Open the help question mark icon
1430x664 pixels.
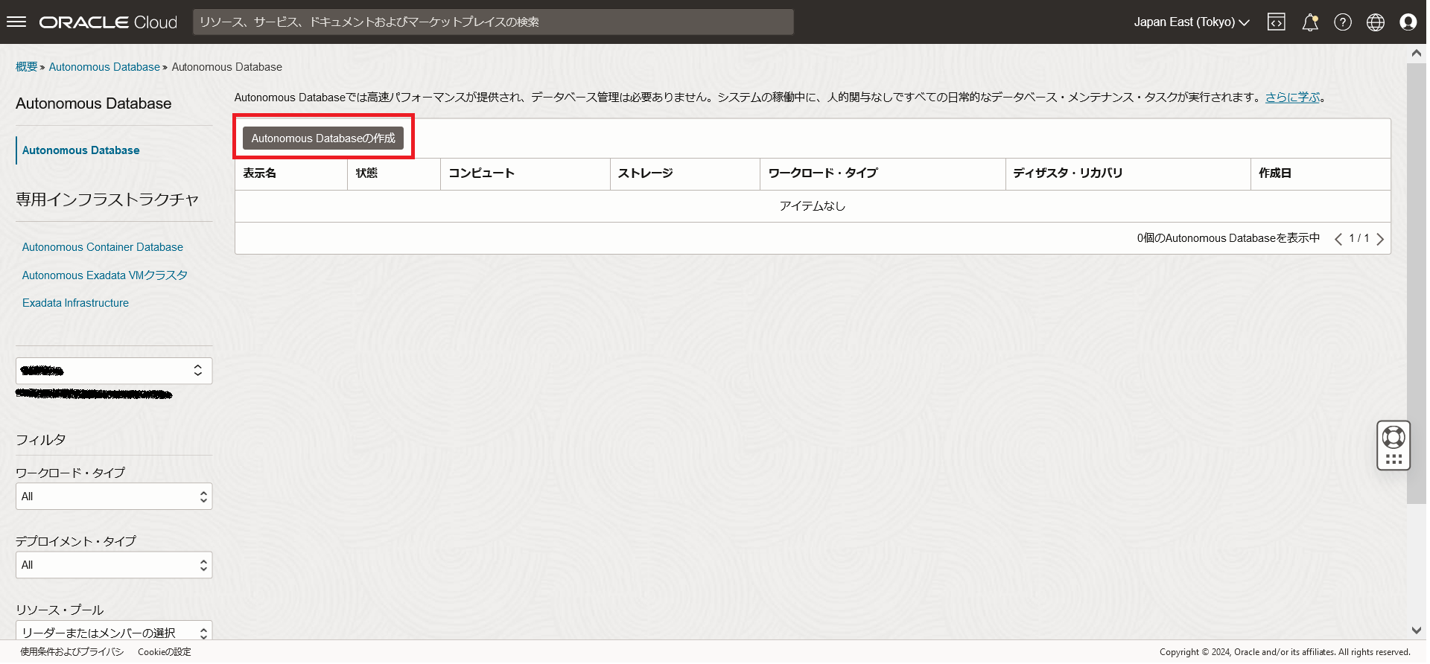point(1342,22)
